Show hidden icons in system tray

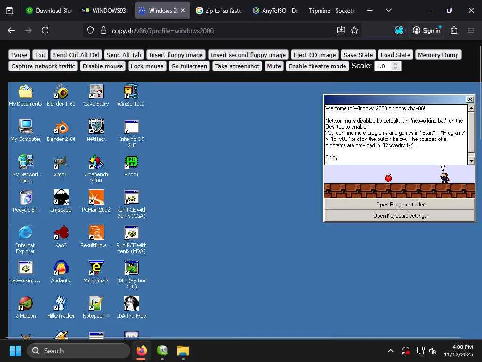click(390, 351)
